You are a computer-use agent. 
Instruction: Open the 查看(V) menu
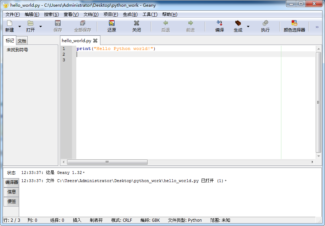click(71, 15)
